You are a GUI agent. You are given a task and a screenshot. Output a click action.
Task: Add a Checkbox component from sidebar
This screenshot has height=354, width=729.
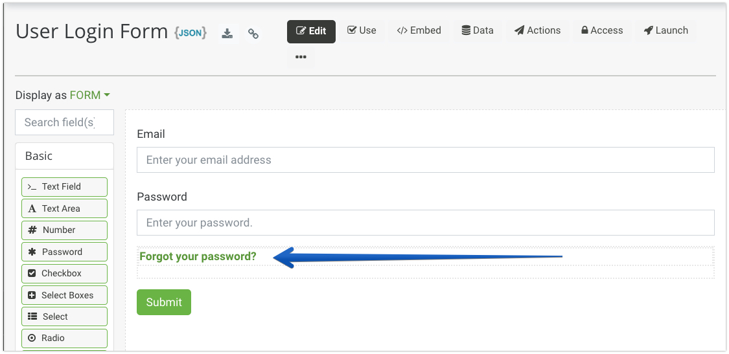pos(64,273)
